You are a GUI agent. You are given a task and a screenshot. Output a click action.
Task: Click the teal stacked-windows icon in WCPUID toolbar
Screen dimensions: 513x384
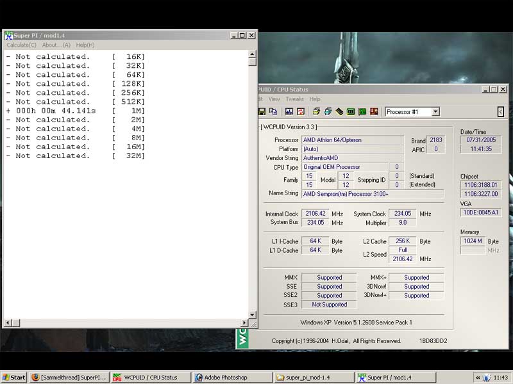pyautogui.click(x=328, y=111)
